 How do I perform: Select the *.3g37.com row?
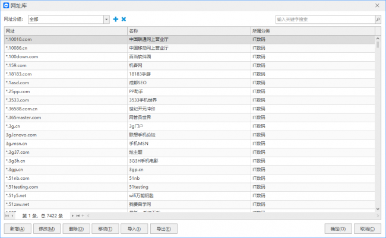[x=189, y=153]
